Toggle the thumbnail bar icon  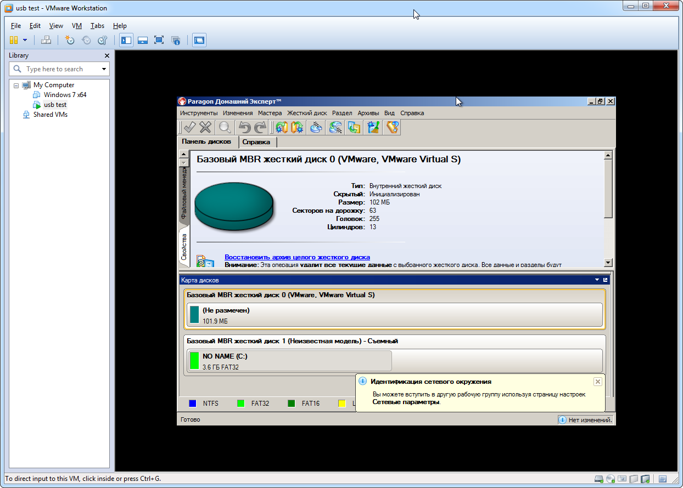pos(143,40)
